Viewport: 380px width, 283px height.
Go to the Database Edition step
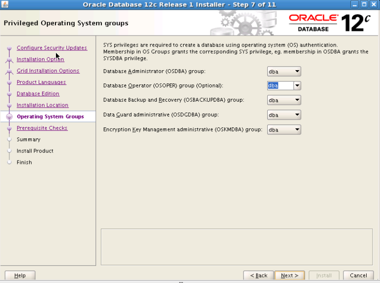38,94
